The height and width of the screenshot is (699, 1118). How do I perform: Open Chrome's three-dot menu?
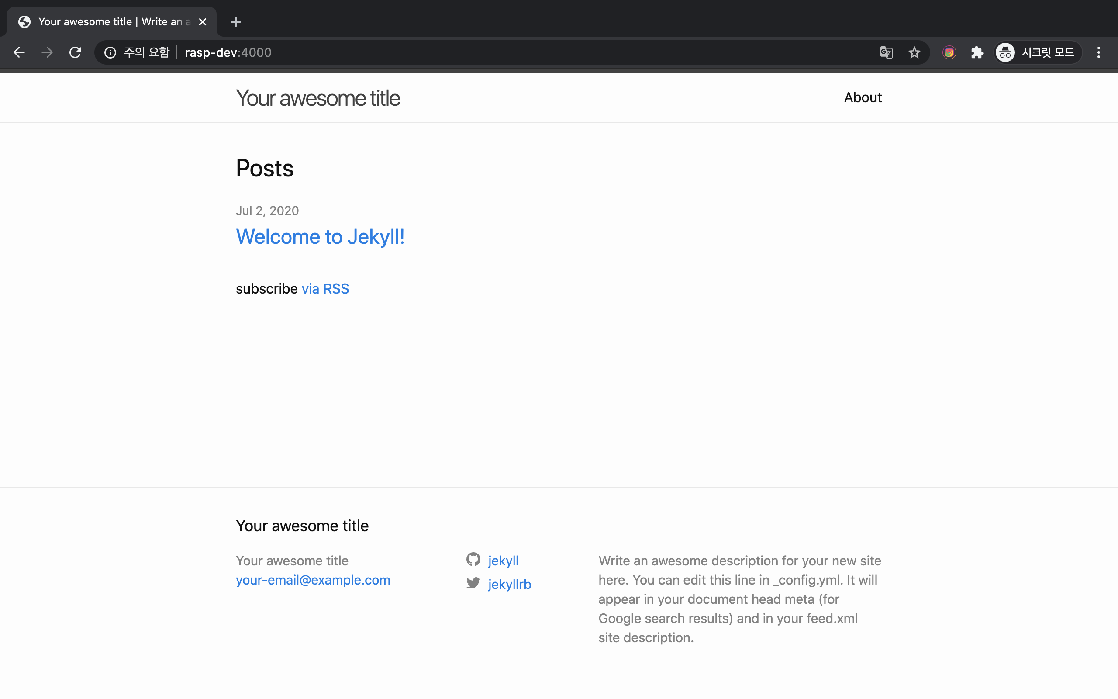1099,53
